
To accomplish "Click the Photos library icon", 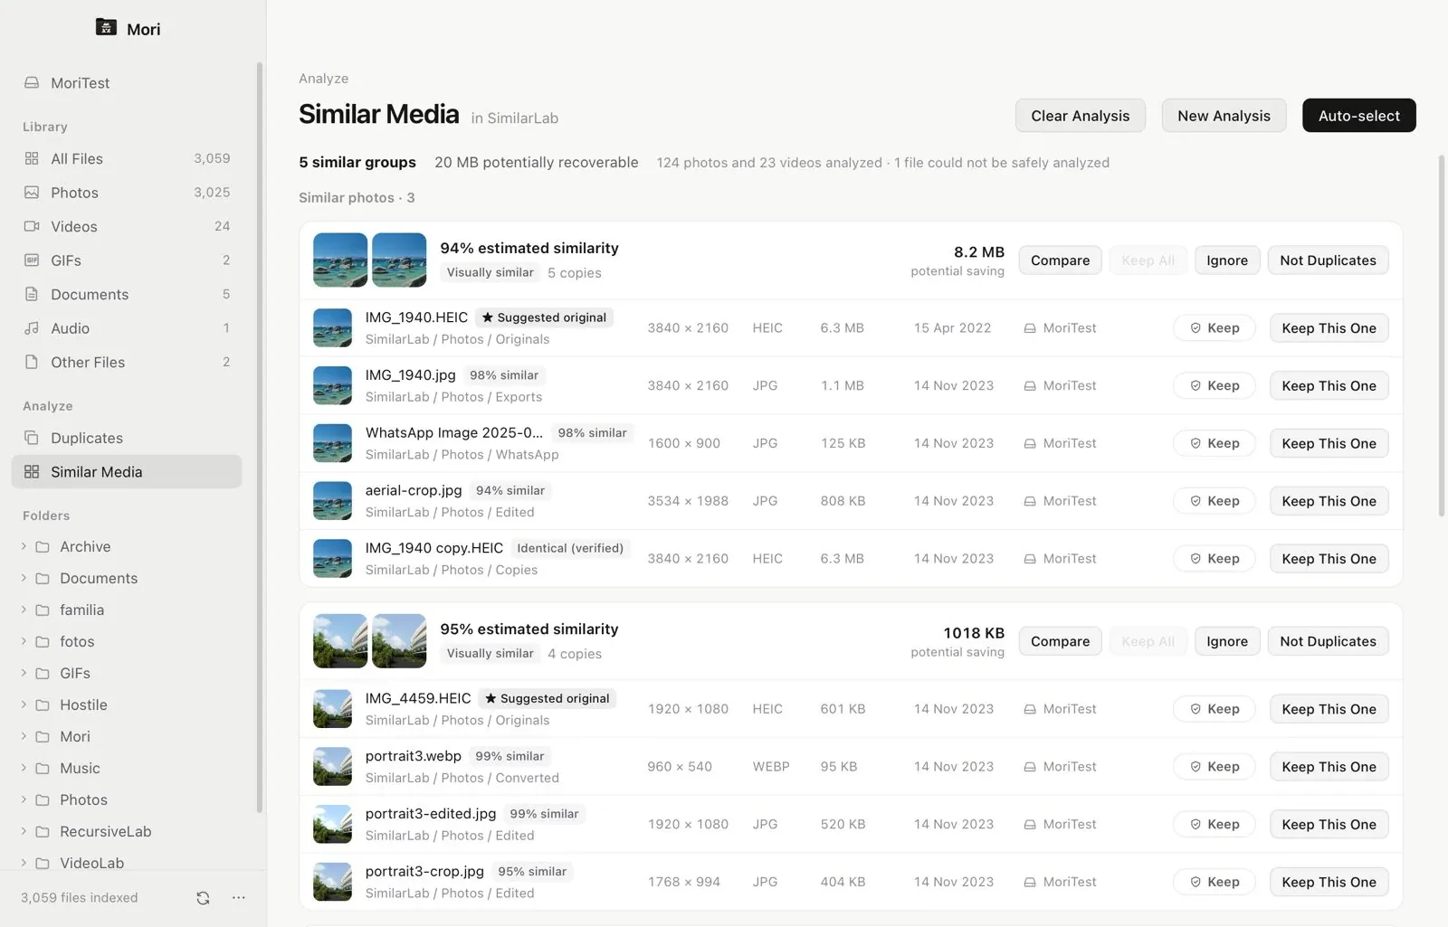I will 32,193.
